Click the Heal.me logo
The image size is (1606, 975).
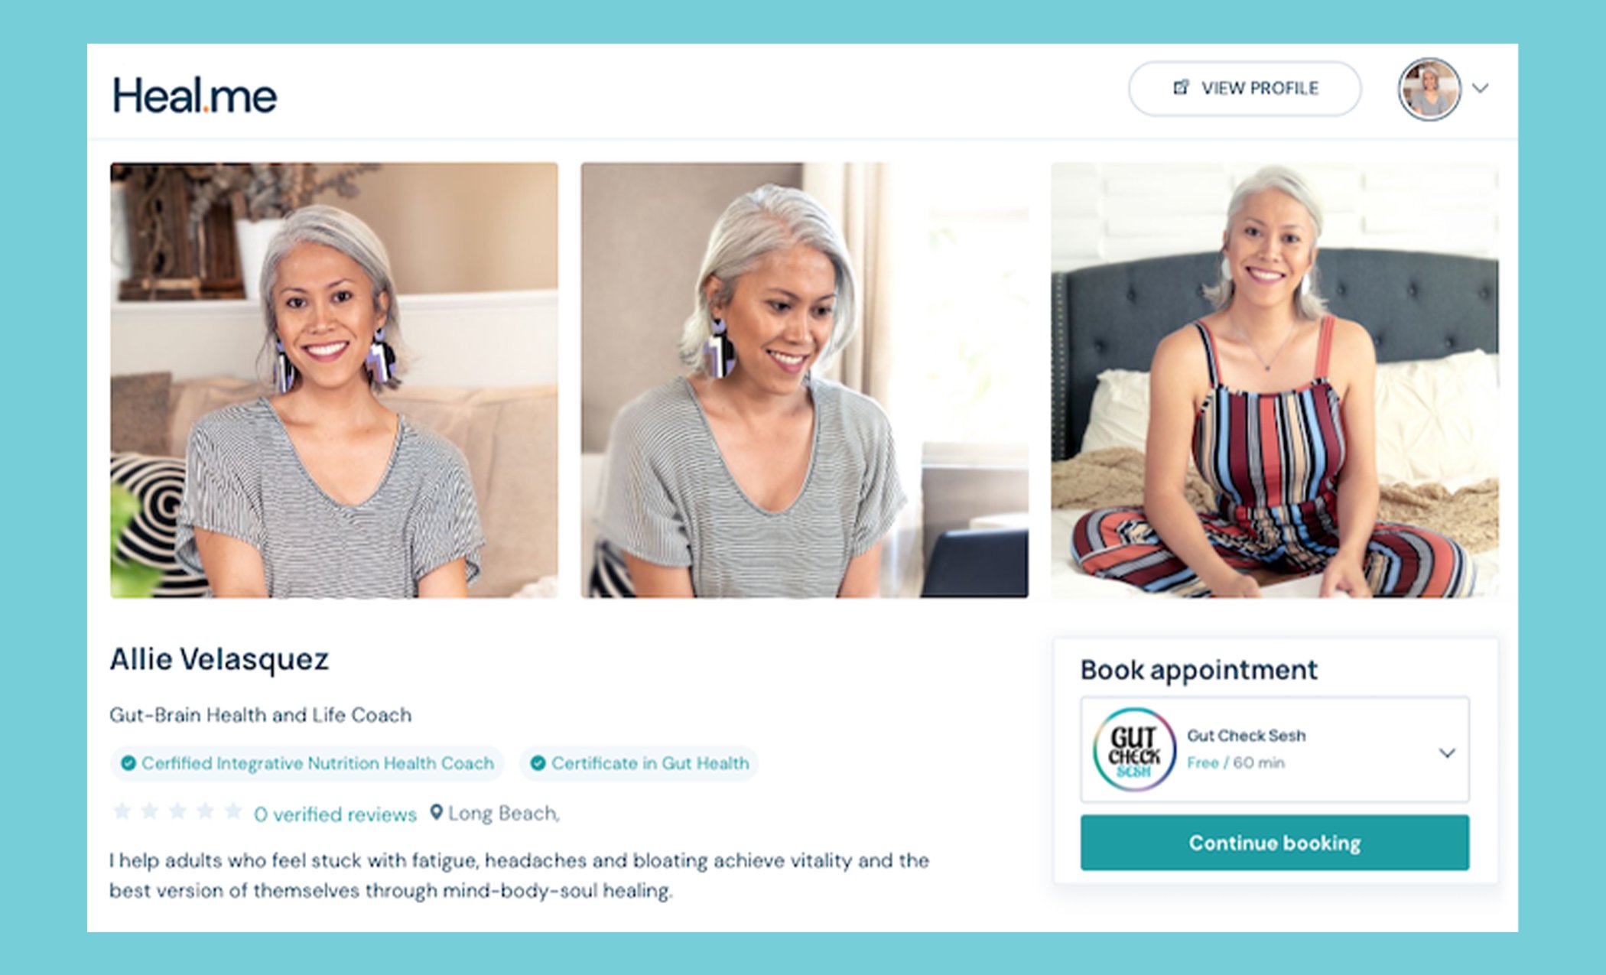(x=195, y=96)
